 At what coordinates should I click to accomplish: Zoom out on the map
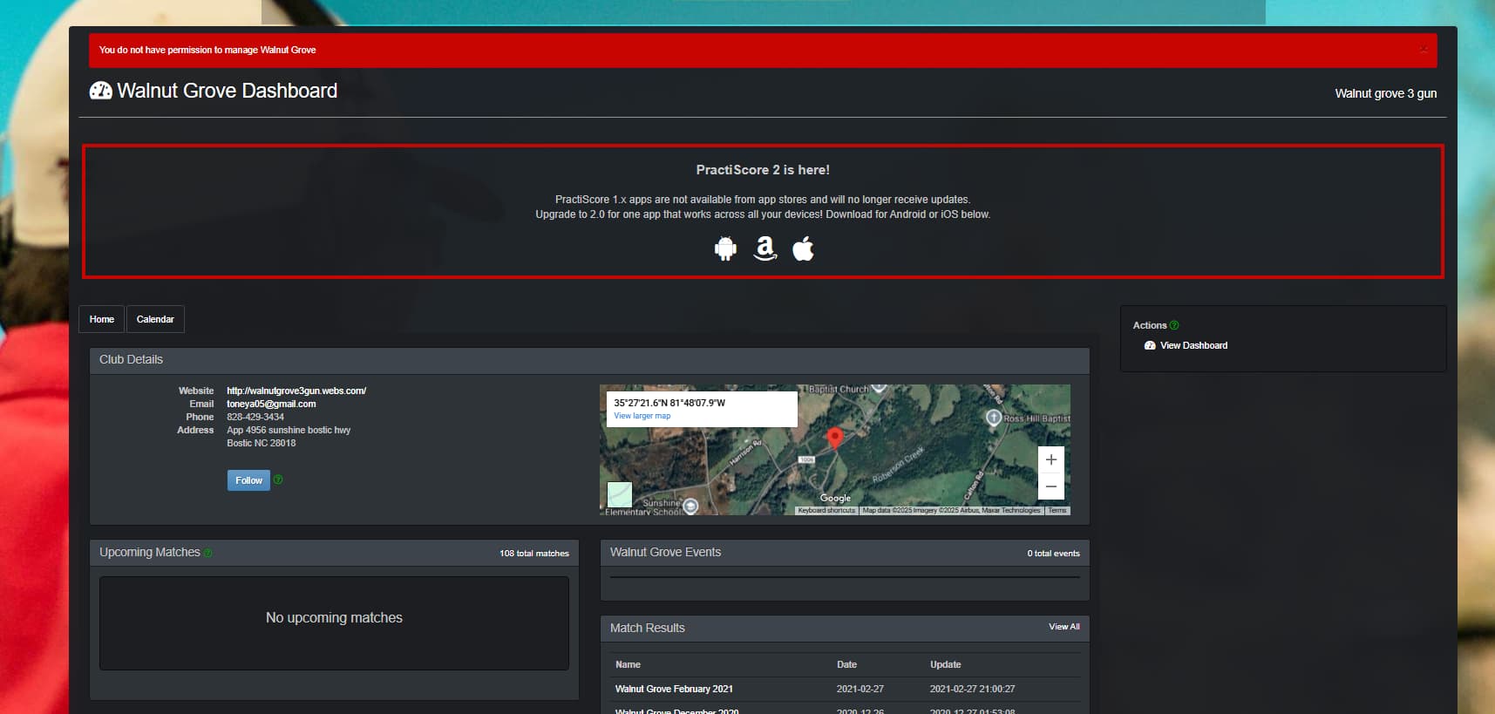1050,486
